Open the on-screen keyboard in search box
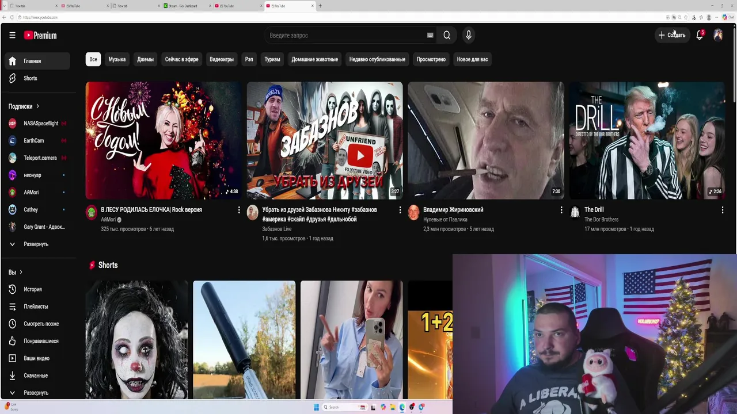Viewport: 737px width, 414px height. click(x=430, y=35)
